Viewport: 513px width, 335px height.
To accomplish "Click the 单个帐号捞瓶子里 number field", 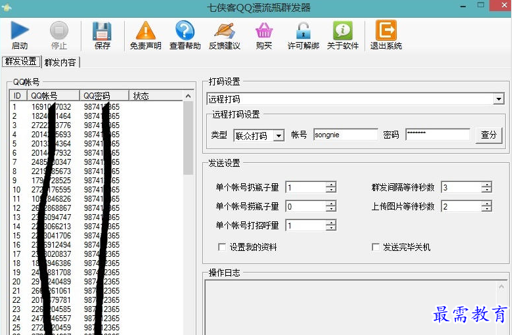I will (306, 206).
